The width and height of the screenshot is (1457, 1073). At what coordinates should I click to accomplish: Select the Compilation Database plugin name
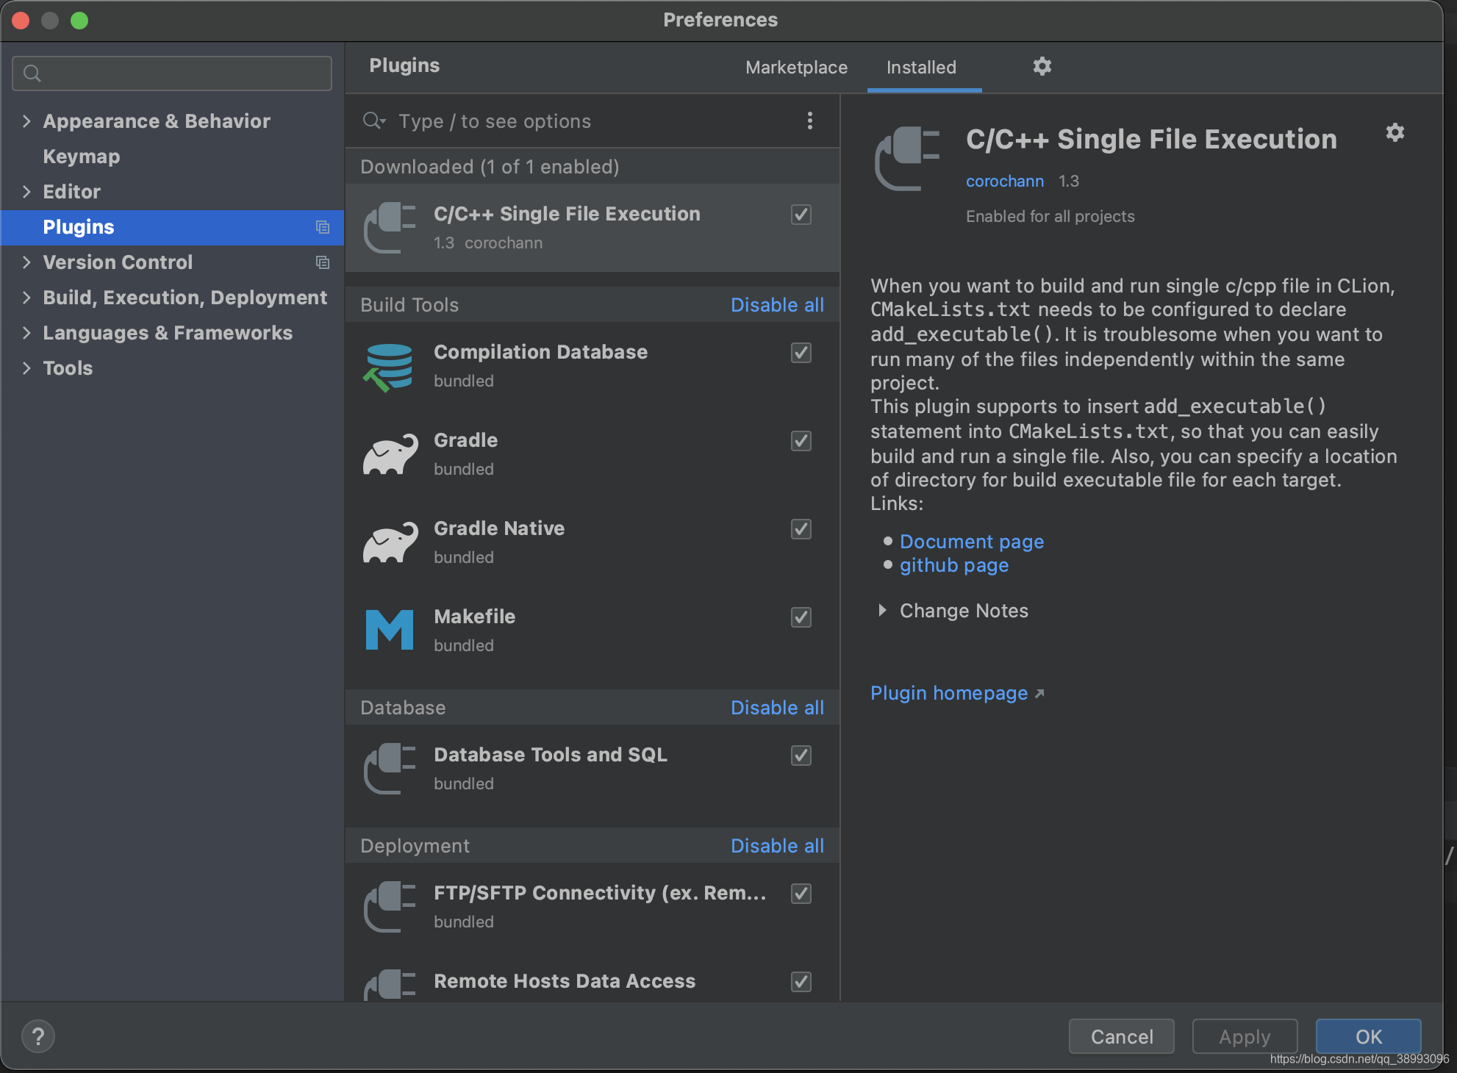coord(540,352)
